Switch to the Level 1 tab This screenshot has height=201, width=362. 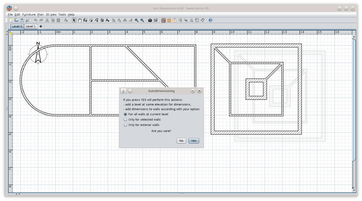point(30,26)
